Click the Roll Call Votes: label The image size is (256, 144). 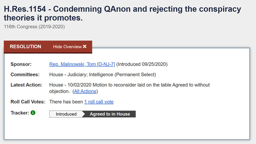coord(28,102)
